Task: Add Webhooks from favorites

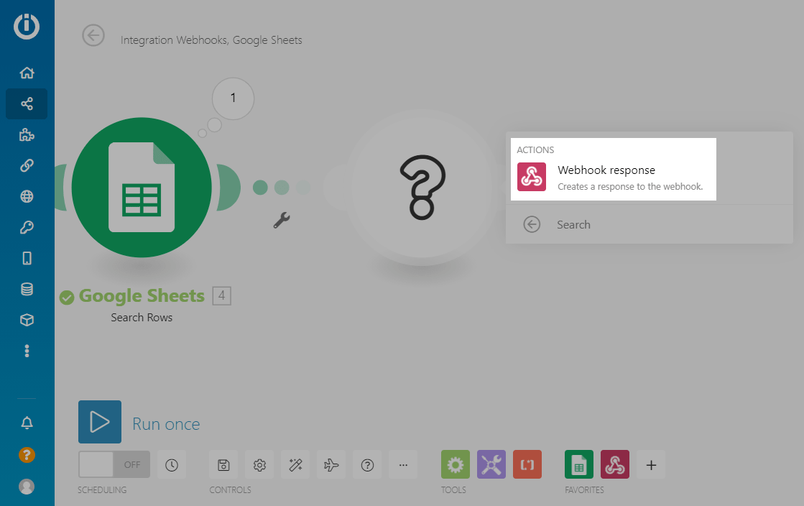Action: coord(615,464)
